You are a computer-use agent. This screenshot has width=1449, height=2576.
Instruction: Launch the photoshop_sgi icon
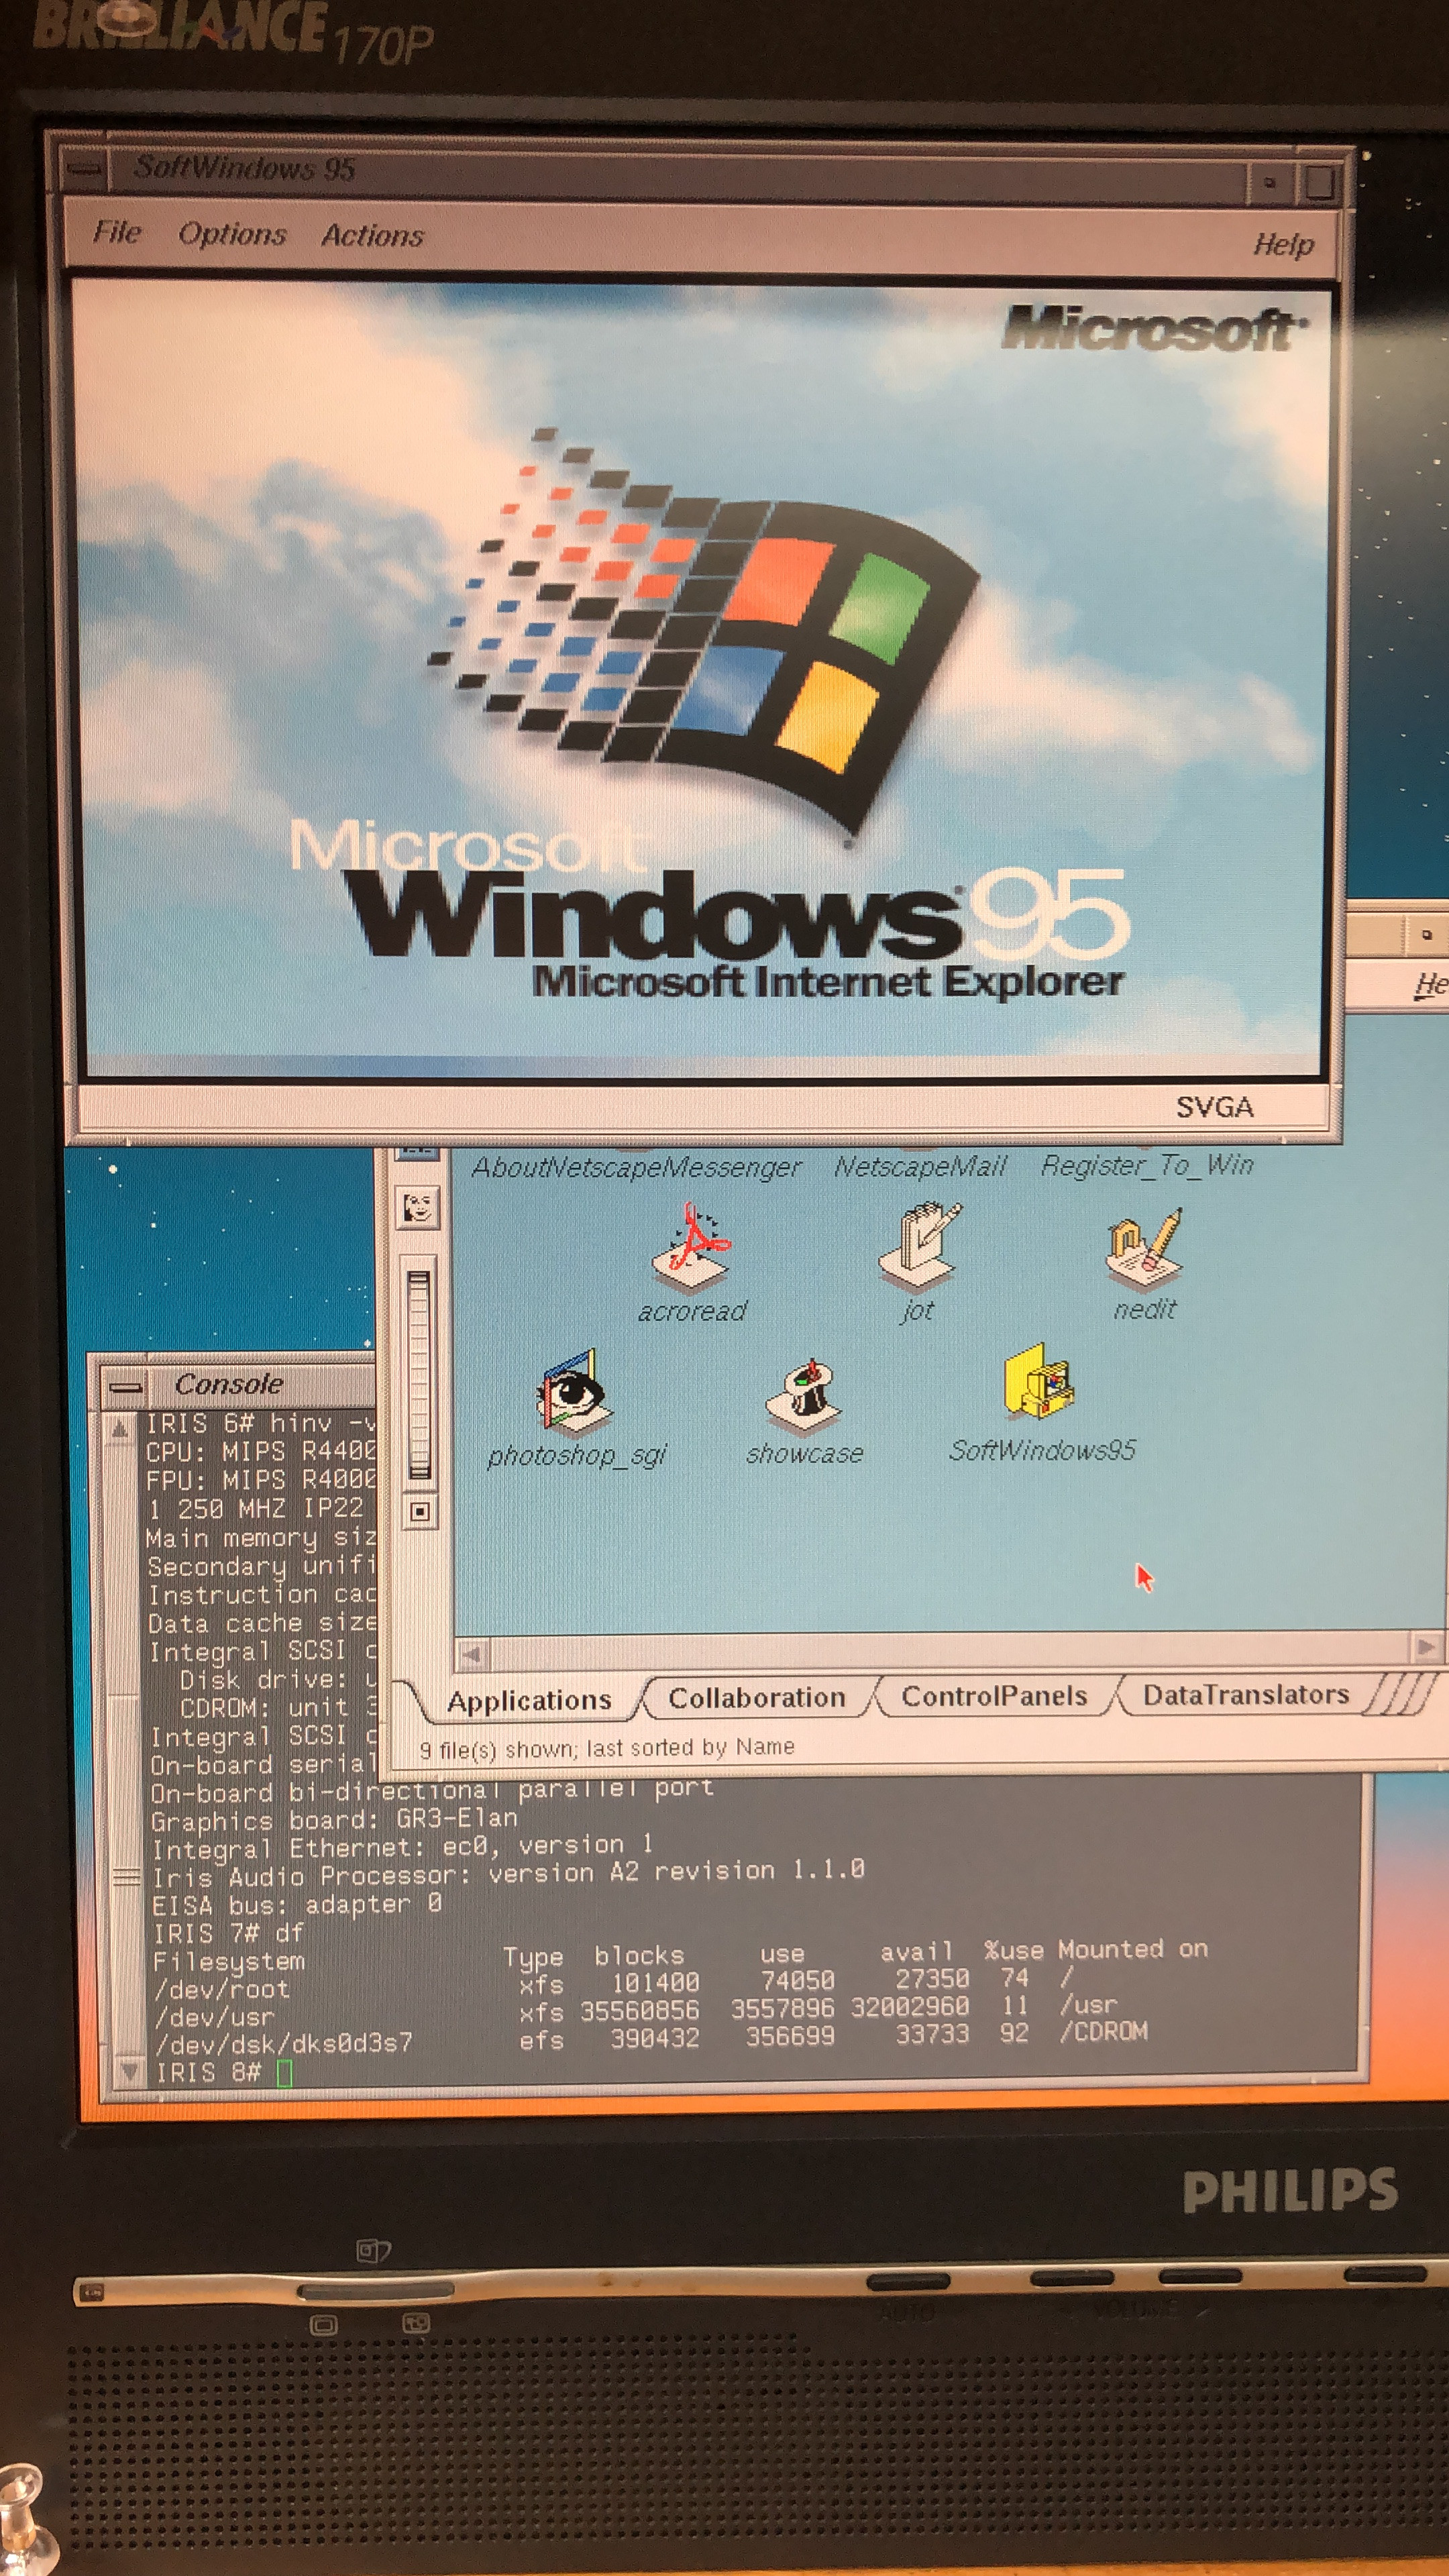click(x=573, y=1391)
